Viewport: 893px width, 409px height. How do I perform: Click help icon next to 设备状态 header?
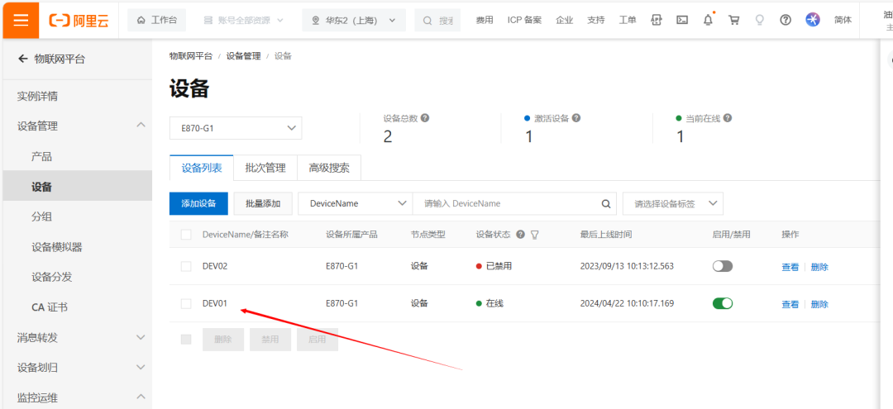click(520, 235)
